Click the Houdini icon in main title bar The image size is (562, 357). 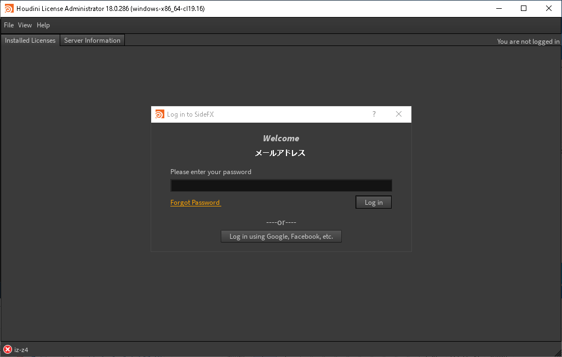9,8
